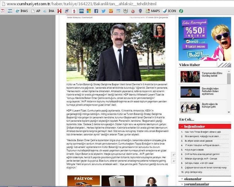This screenshot has width=234, height=187.
Task: Open 'Davutoğlu'ndan Fethullah Gülen açıklaması' video link
Action: (x=210, y=91)
